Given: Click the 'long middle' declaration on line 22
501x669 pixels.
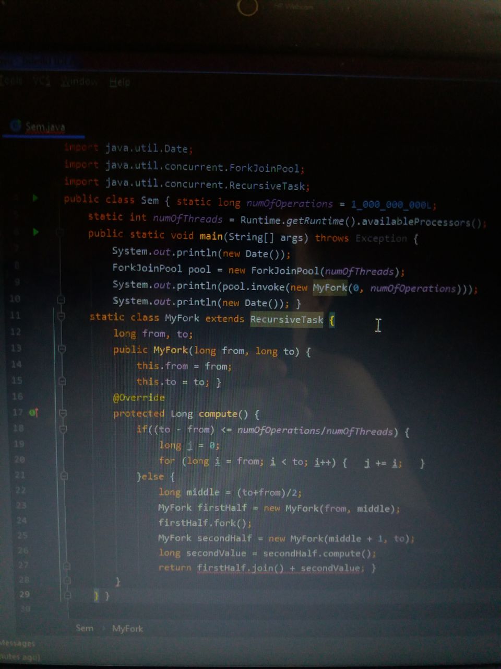Looking at the screenshot, I should [189, 492].
